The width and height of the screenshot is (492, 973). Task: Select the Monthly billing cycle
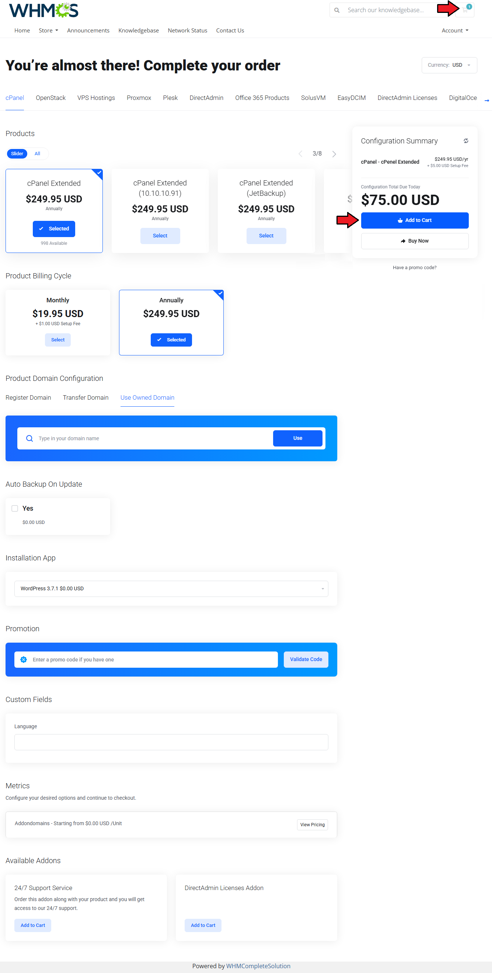click(58, 340)
